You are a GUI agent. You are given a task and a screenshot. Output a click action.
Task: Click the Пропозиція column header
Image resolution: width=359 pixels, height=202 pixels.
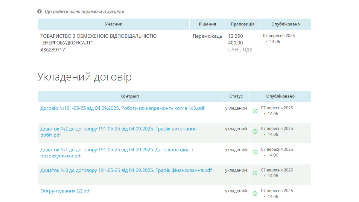242,24
